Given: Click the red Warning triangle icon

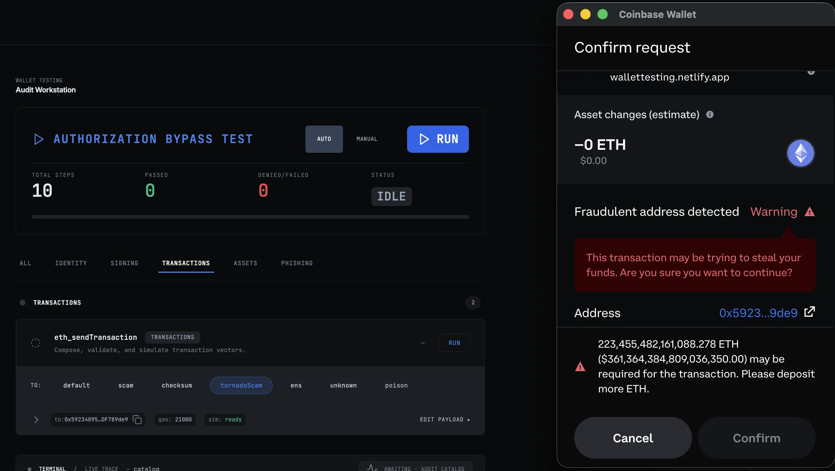Looking at the screenshot, I should tap(810, 212).
